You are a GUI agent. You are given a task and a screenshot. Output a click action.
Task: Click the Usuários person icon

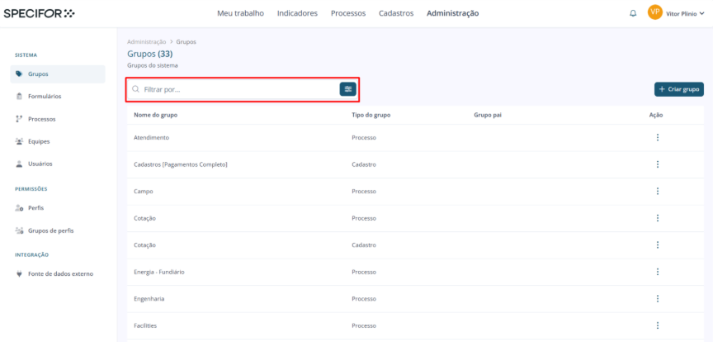(x=19, y=164)
